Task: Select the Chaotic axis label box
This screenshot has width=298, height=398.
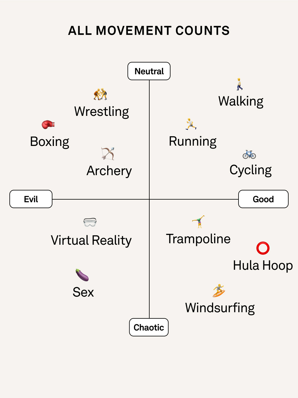Action: pyautogui.click(x=149, y=327)
